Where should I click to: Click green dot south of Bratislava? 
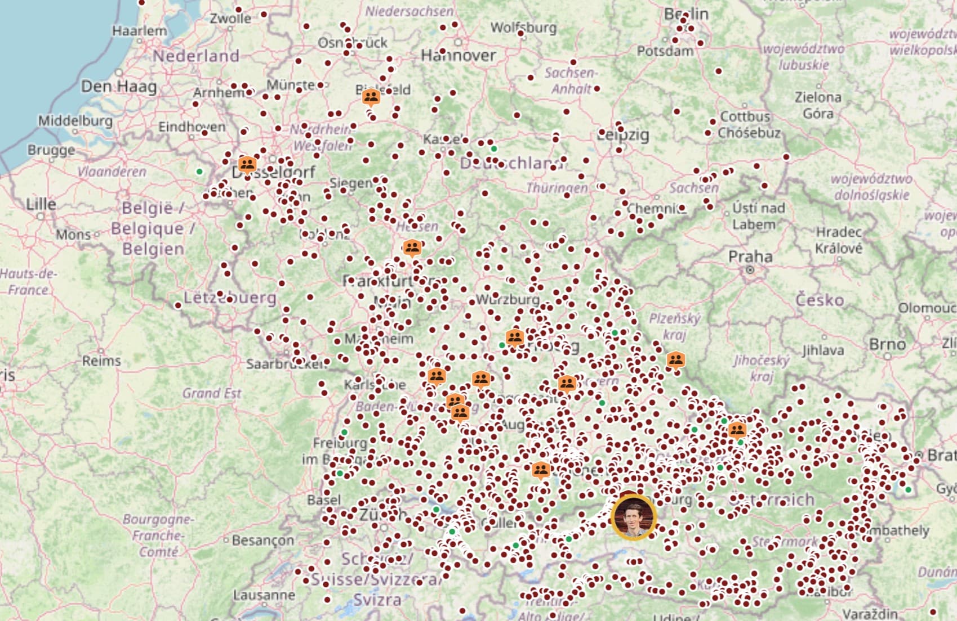908,490
